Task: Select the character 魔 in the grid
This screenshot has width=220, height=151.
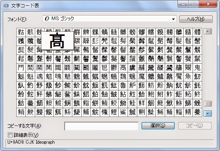Action: pos(142,76)
